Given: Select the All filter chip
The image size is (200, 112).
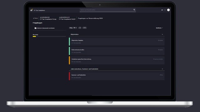Looking at the screenshot, I should point(80,28).
